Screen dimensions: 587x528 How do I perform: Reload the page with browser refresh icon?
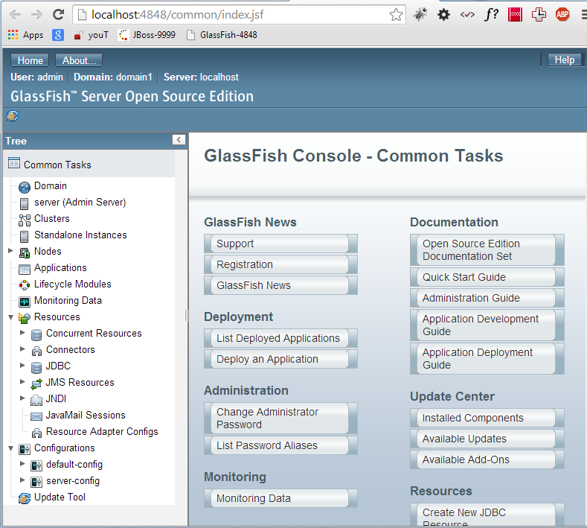coord(58,15)
